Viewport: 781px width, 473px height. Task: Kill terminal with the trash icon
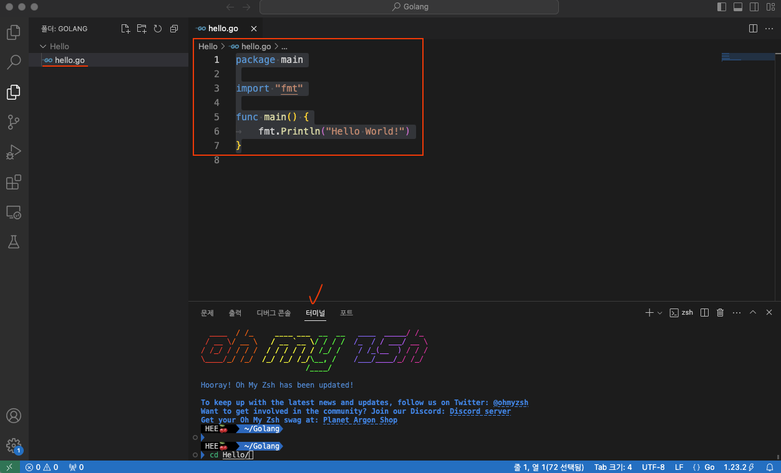tap(720, 312)
